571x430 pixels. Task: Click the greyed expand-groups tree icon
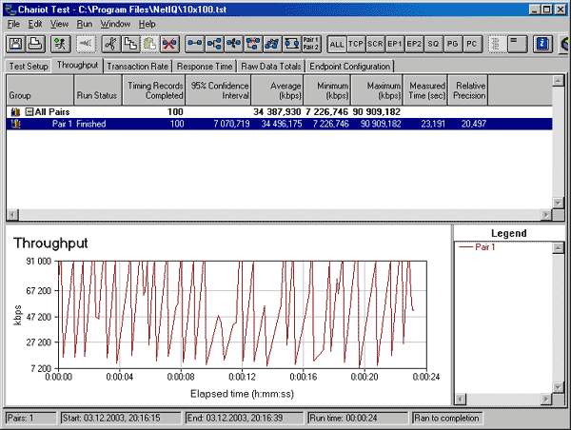coord(497,44)
